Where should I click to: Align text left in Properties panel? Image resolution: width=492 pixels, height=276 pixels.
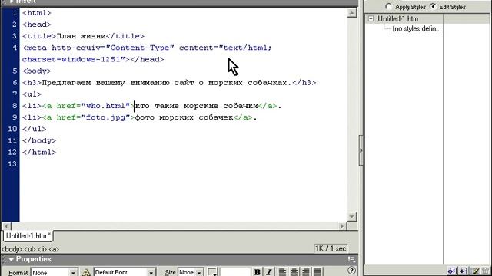click(282, 271)
